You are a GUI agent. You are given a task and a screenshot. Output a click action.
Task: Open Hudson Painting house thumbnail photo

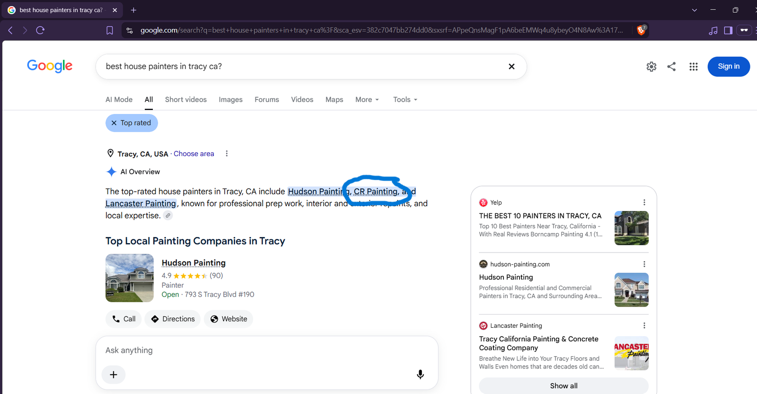coord(130,278)
